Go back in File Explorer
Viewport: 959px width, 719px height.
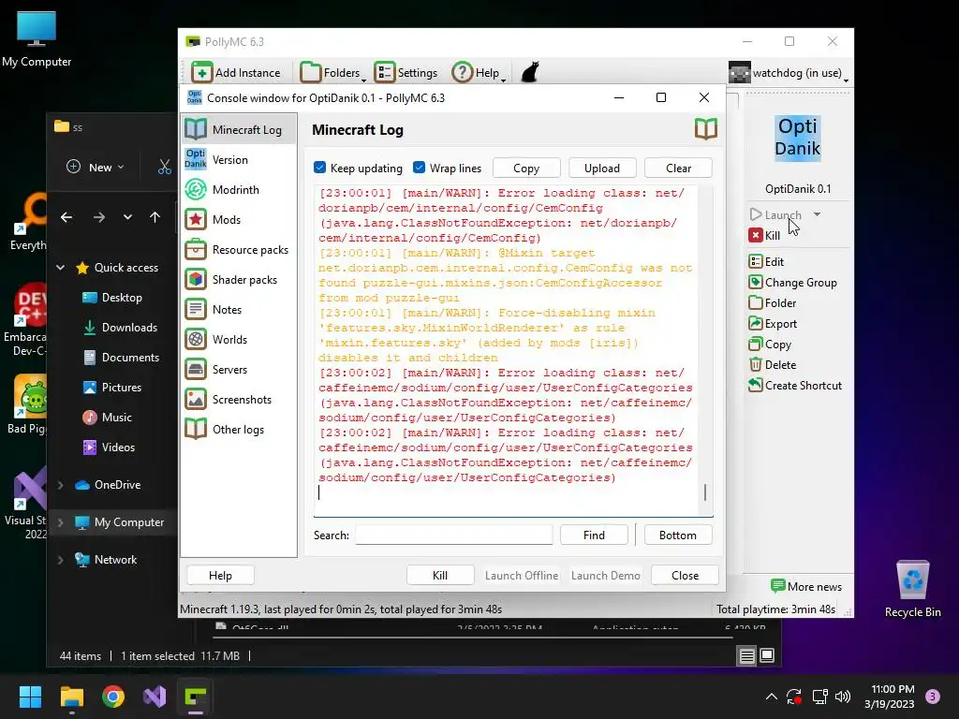tap(66, 217)
